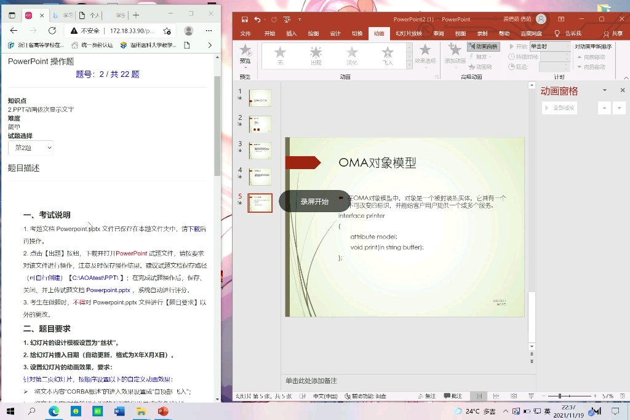The image size is (630, 420).
Task: Switch to the 切换 (Transitions) ribbon tab
Action: (x=357, y=34)
